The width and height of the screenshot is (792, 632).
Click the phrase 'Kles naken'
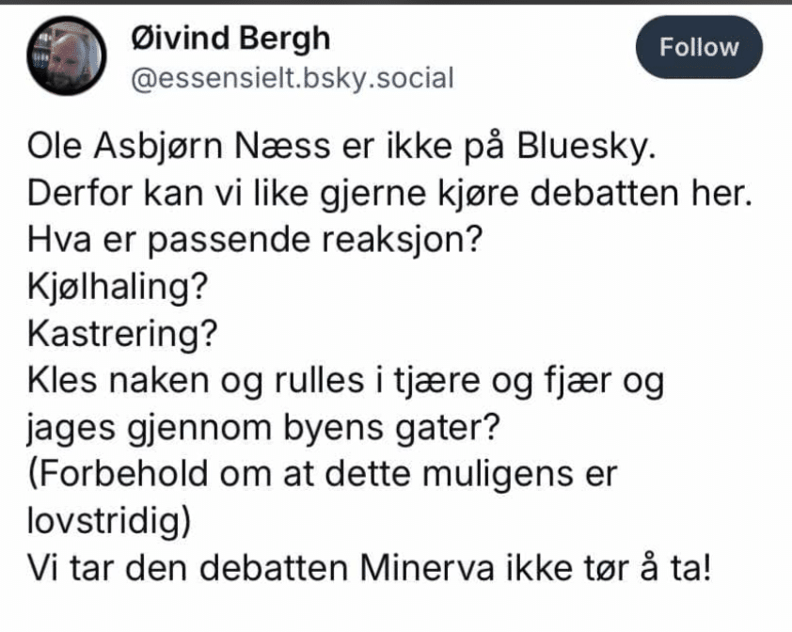coord(119,380)
